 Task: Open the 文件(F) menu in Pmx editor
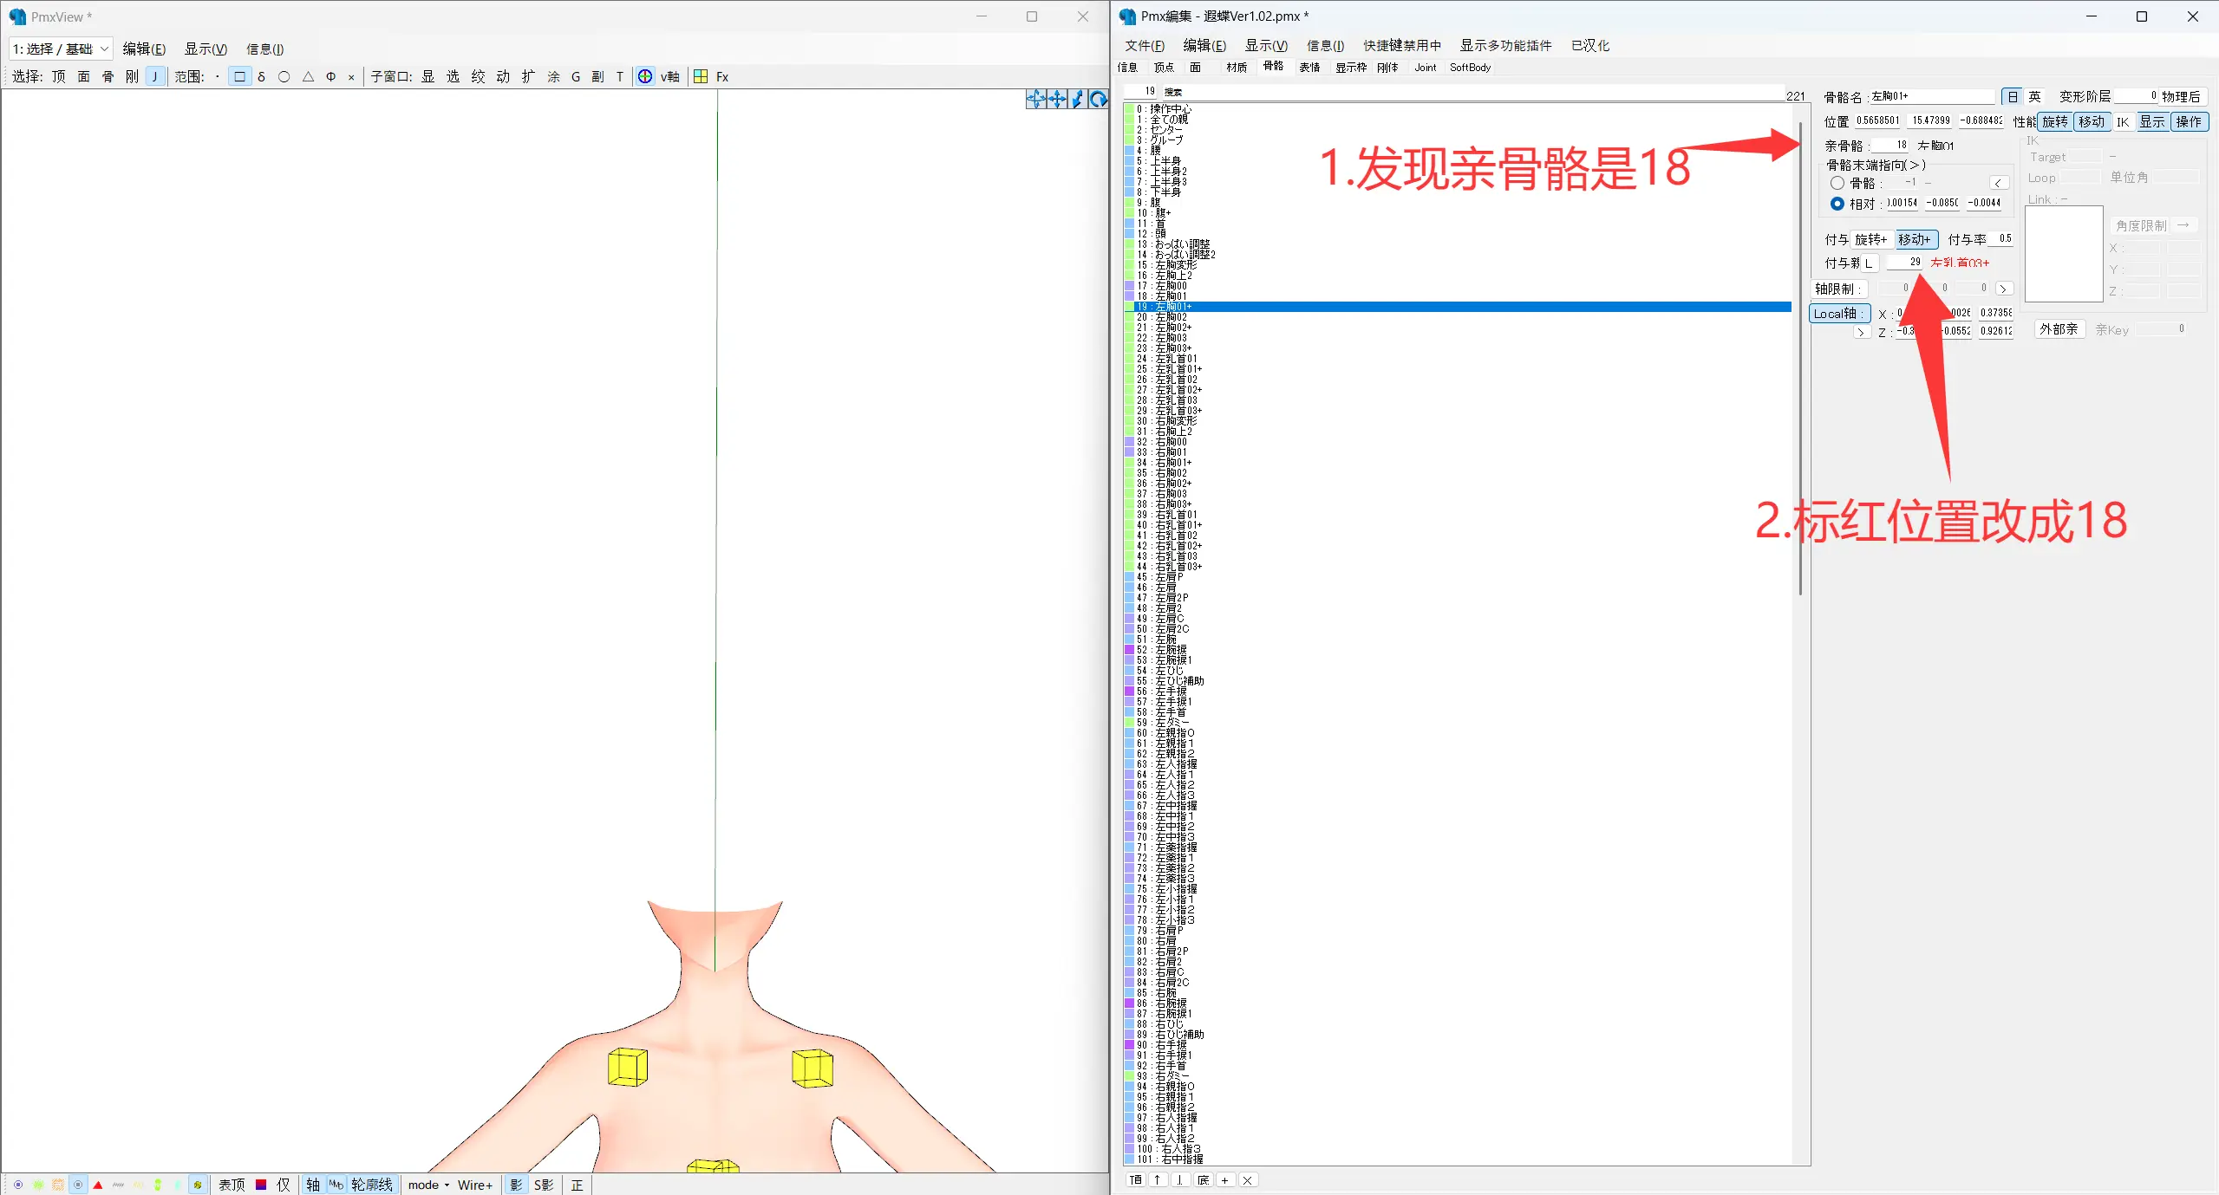1144,45
